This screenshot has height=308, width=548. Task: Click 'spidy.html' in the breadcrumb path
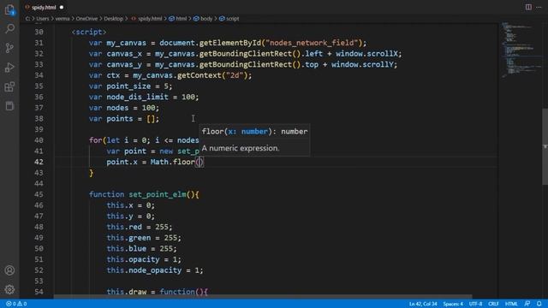coord(150,19)
